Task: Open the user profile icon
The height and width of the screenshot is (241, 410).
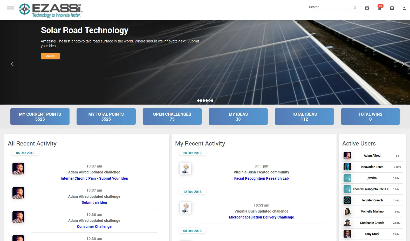Action: [404, 8]
